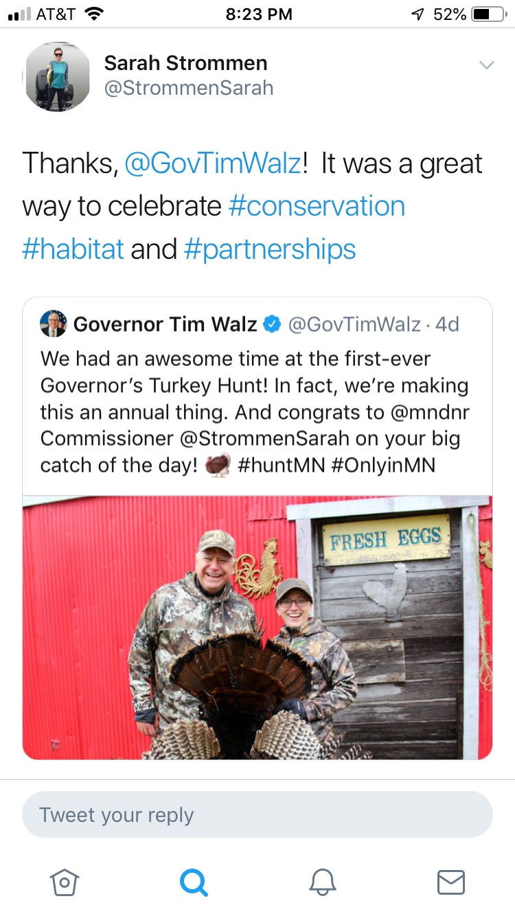Image resolution: width=515 pixels, height=916 pixels.
Task: Expand the tweet options chevron
Action: tap(487, 65)
